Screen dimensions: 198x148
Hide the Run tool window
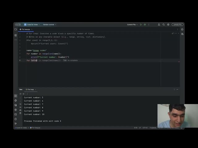coord(177,89)
